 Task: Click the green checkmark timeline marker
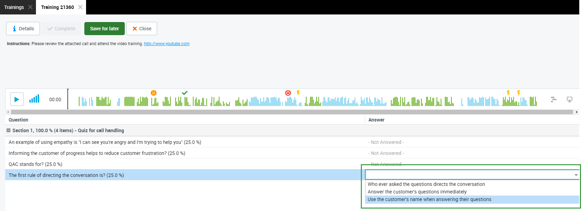(185, 93)
